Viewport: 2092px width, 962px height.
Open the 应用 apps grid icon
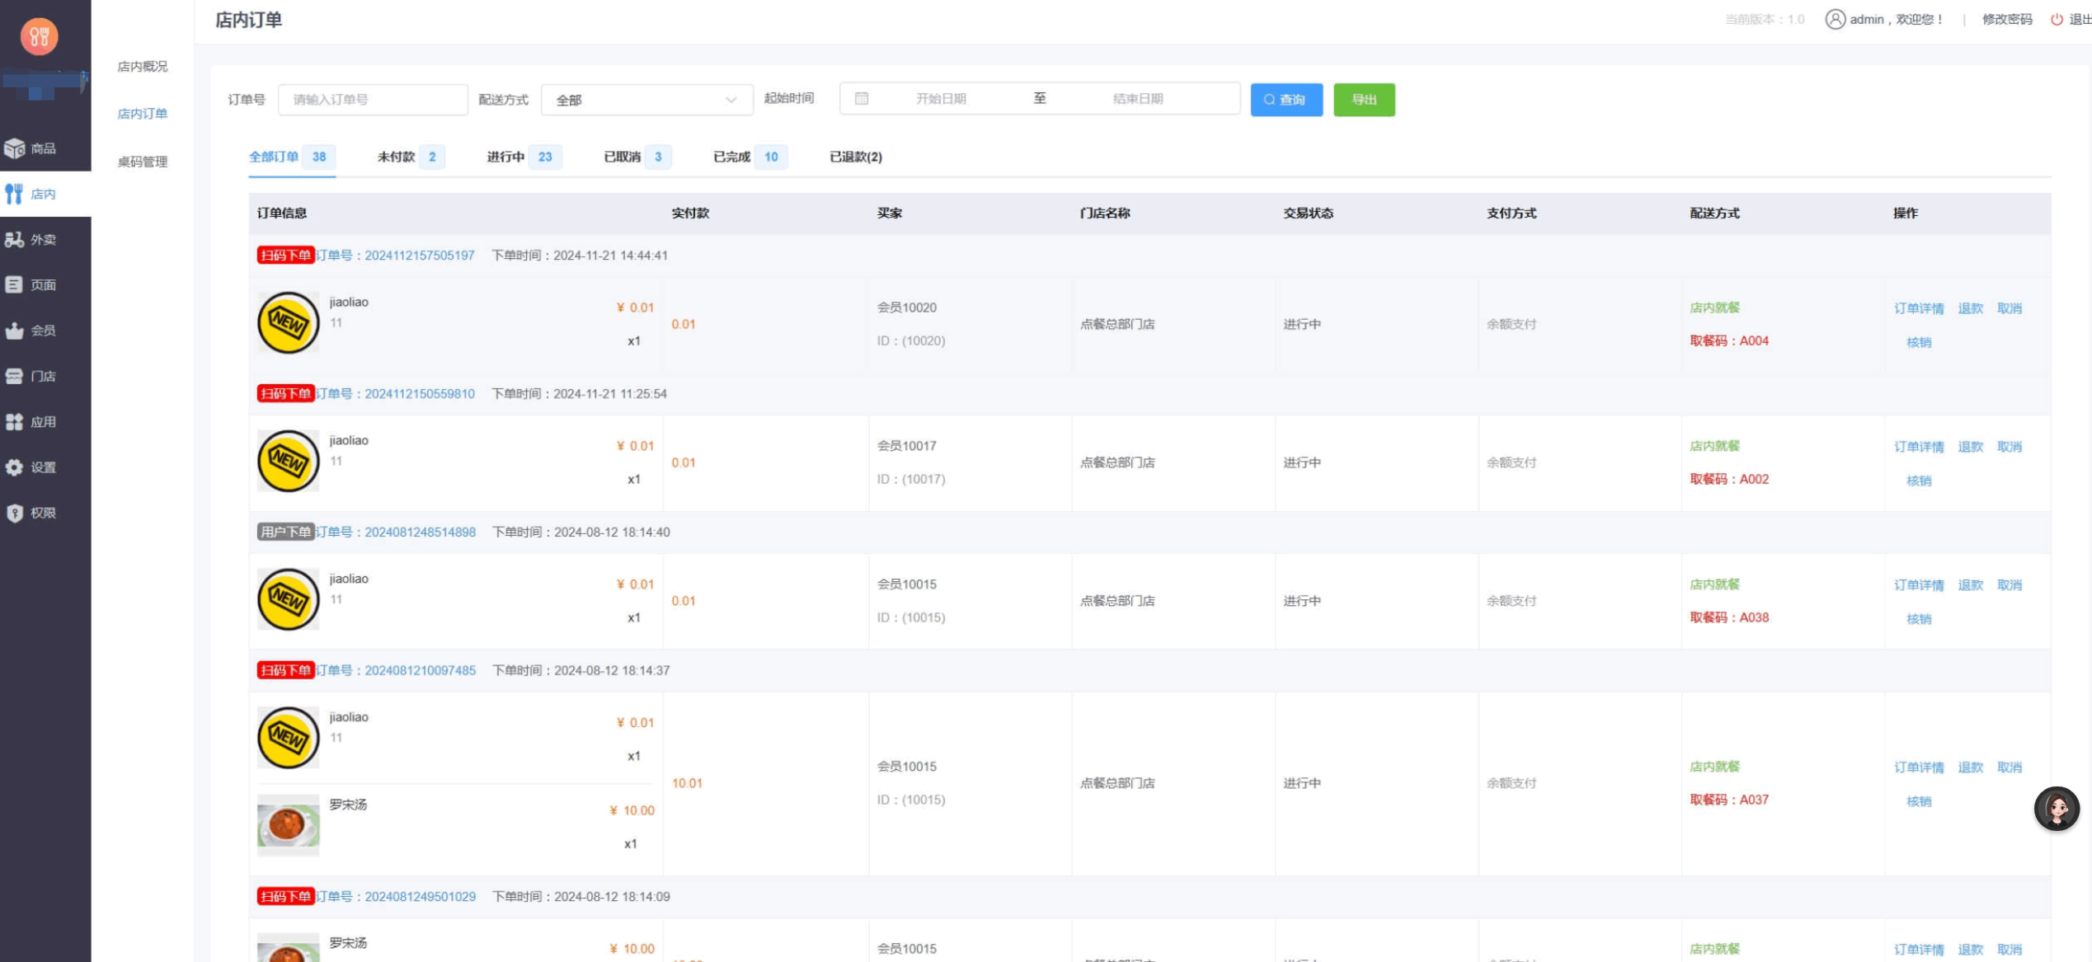click(15, 422)
